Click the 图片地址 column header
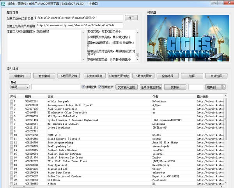234x188 pixels. (210, 97)
